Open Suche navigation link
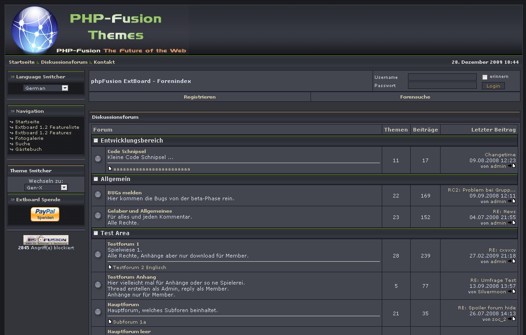The height and width of the screenshot is (335, 526). point(23,143)
